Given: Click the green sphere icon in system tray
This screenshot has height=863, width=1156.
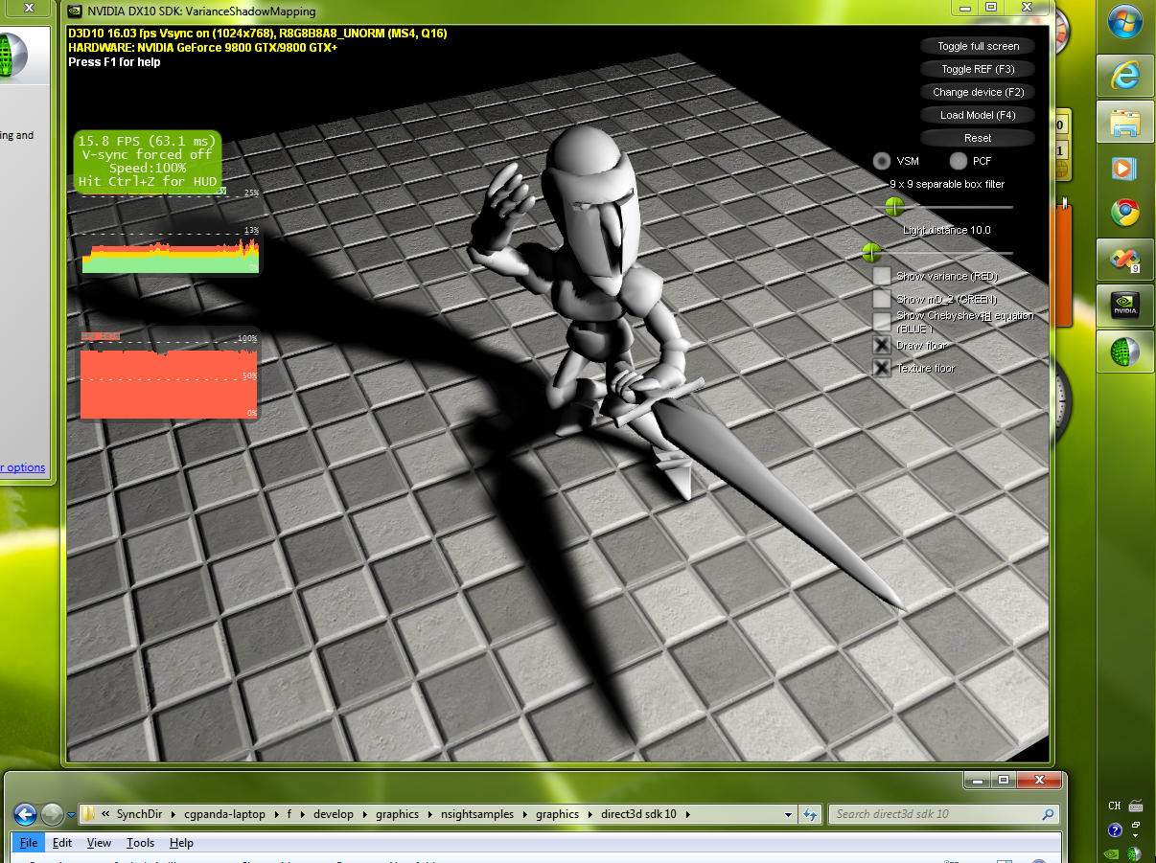Looking at the screenshot, I should click(x=1134, y=852).
